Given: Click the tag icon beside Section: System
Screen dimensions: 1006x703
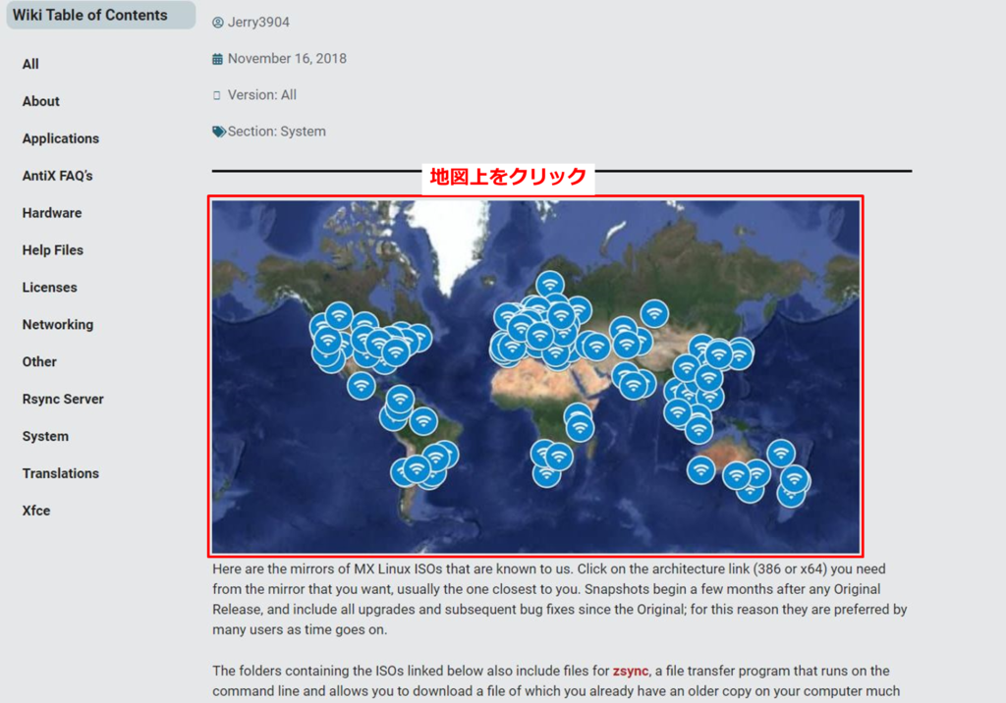Looking at the screenshot, I should click(x=218, y=132).
